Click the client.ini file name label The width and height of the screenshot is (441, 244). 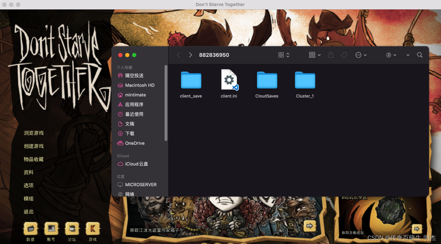click(229, 96)
